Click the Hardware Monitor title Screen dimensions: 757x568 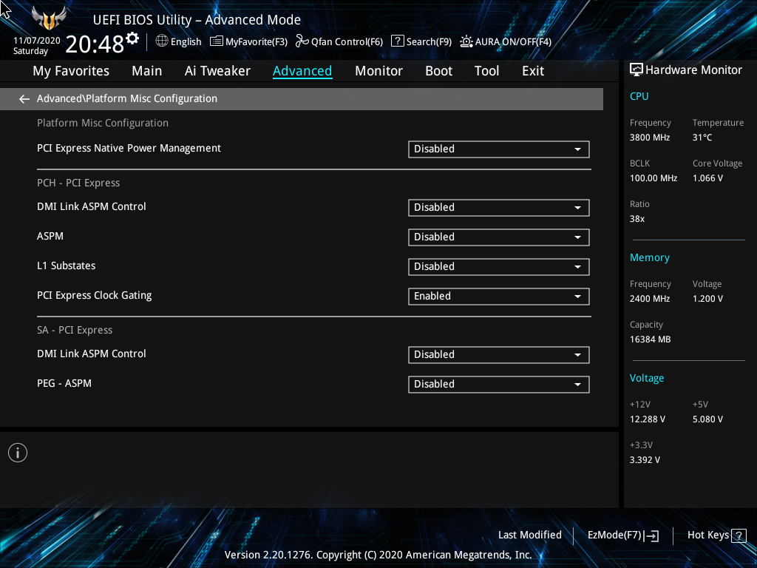pos(693,70)
